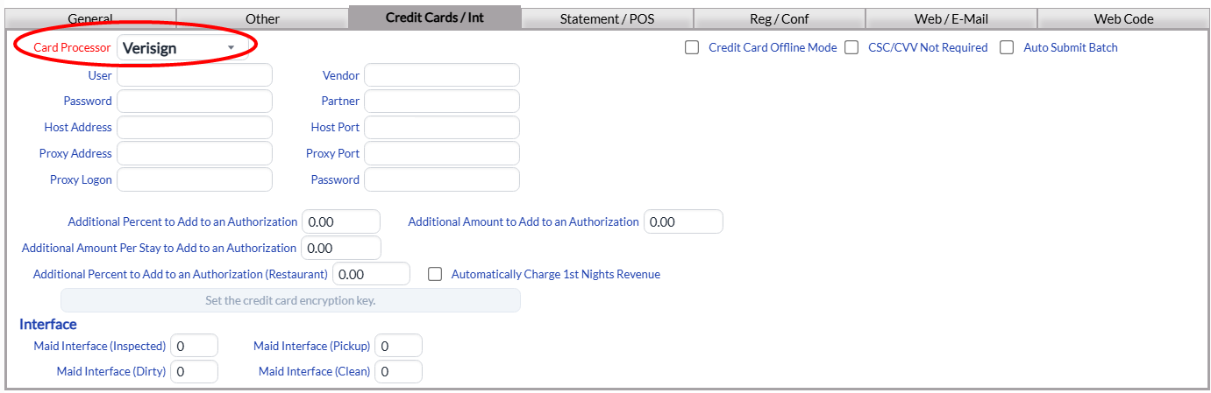Open the Other tab
Viewport: 1211px width, 393px height.
click(262, 18)
